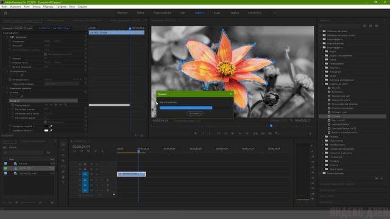Open the Маркеры menu
Screen dimensions: 390x219
tap(48, 7)
